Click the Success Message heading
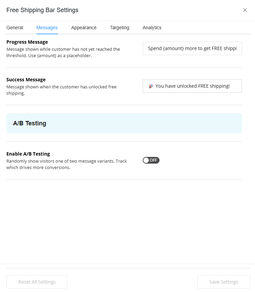Image resolution: width=255 pixels, height=294 pixels. pyautogui.click(x=26, y=80)
